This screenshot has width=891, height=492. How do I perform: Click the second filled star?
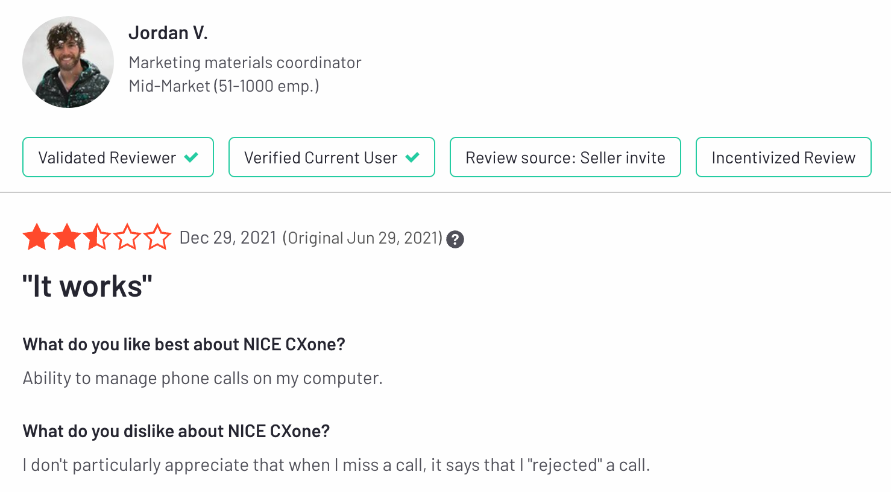[x=67, y=237]
